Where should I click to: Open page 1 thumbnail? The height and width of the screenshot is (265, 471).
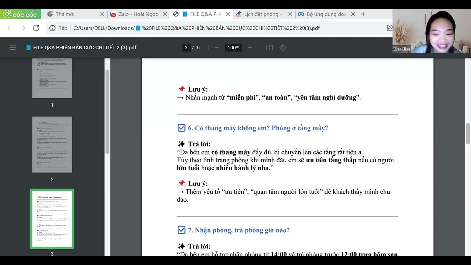pos(52,78)
